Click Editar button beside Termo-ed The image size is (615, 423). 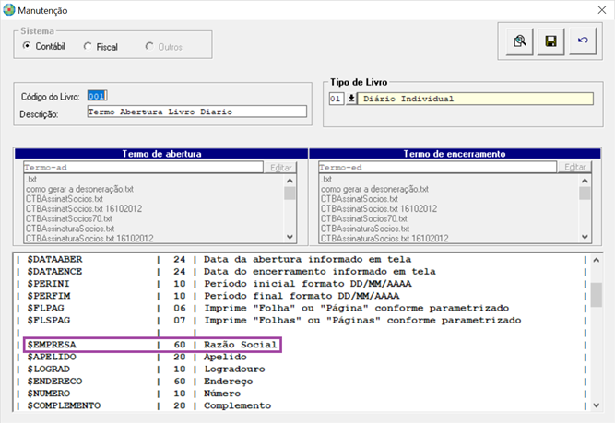point(575,168)
